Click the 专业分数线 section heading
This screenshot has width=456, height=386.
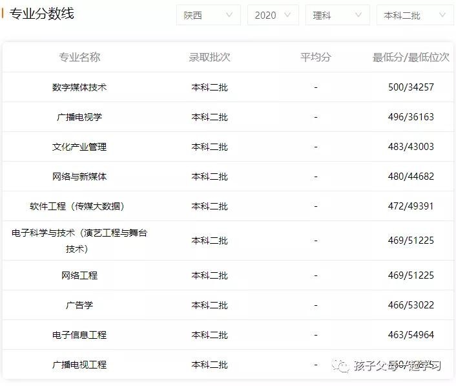42,14
